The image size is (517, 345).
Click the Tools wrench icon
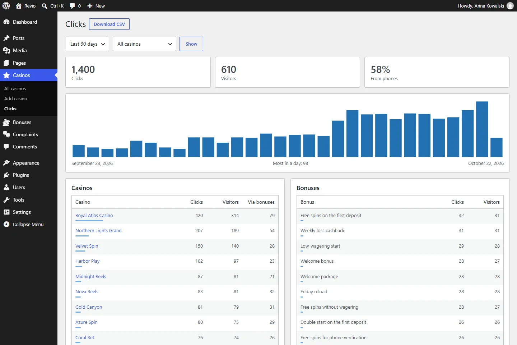tap(6, 200)
